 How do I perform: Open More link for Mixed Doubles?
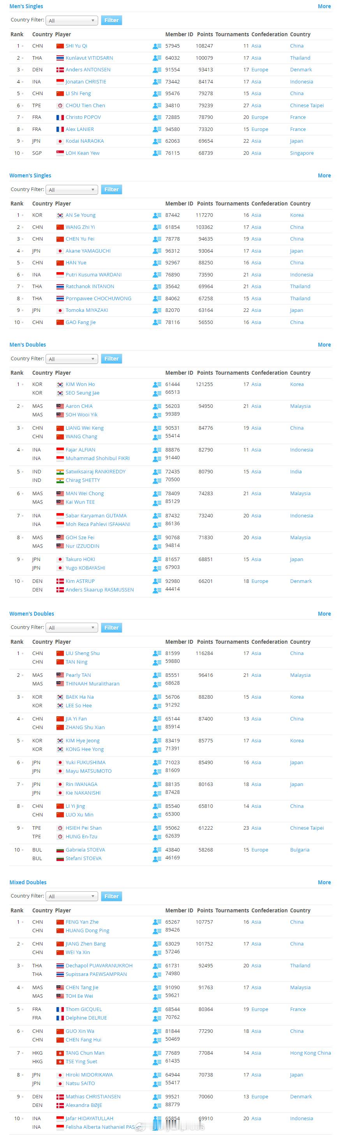point(324,882)
